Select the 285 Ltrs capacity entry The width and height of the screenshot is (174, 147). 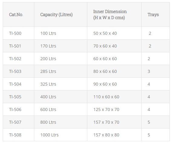pyautogui.click(x=48, y=71)
